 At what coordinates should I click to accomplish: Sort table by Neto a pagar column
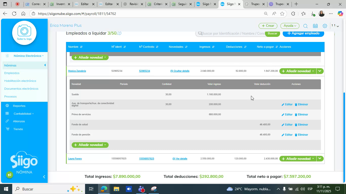pos(277,47)
